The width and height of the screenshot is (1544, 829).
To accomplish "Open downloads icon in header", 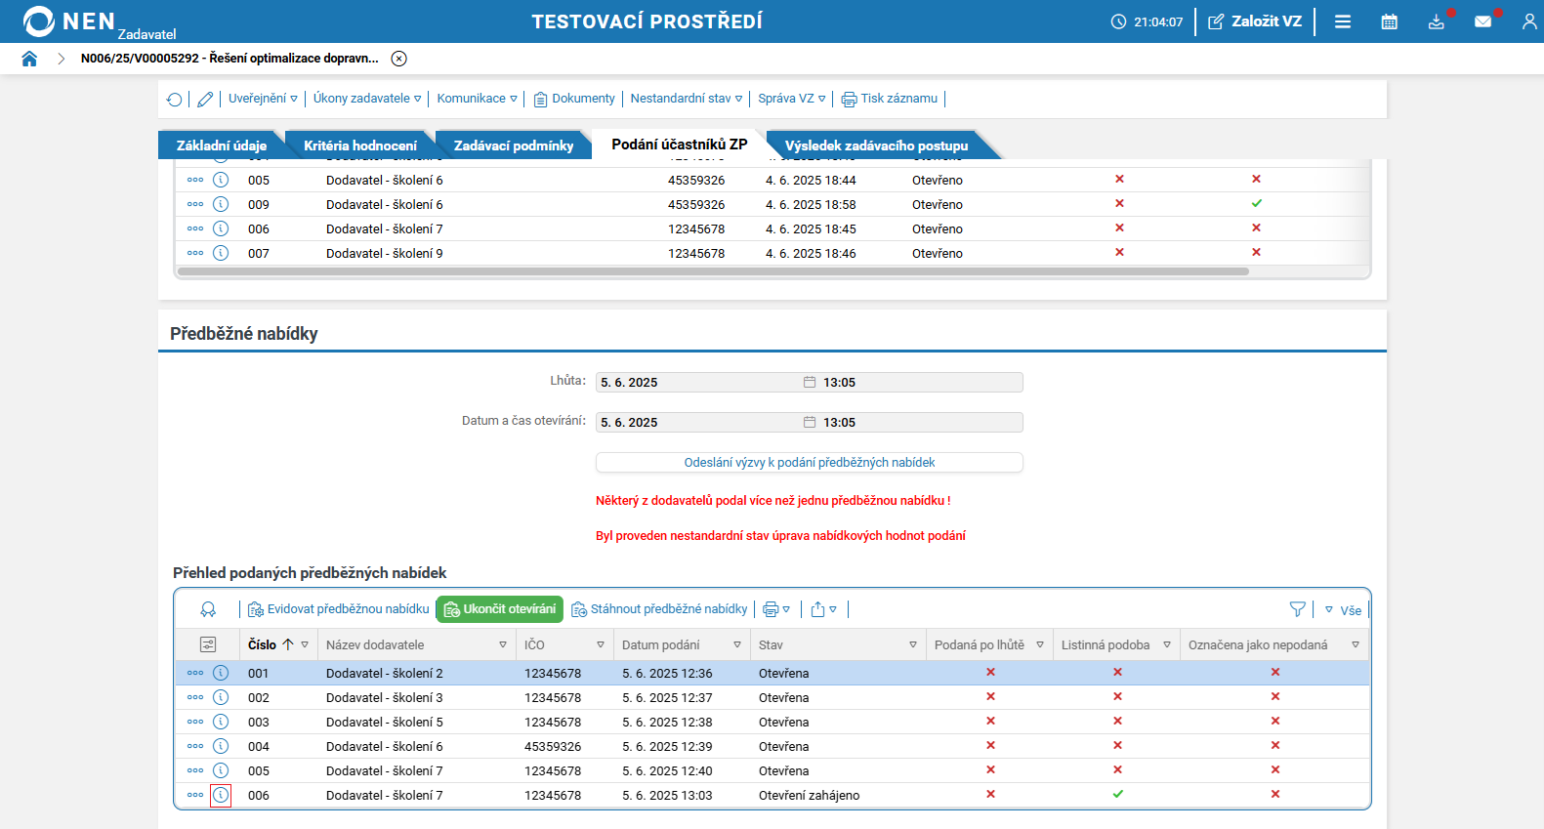I will coord(1436,21).
